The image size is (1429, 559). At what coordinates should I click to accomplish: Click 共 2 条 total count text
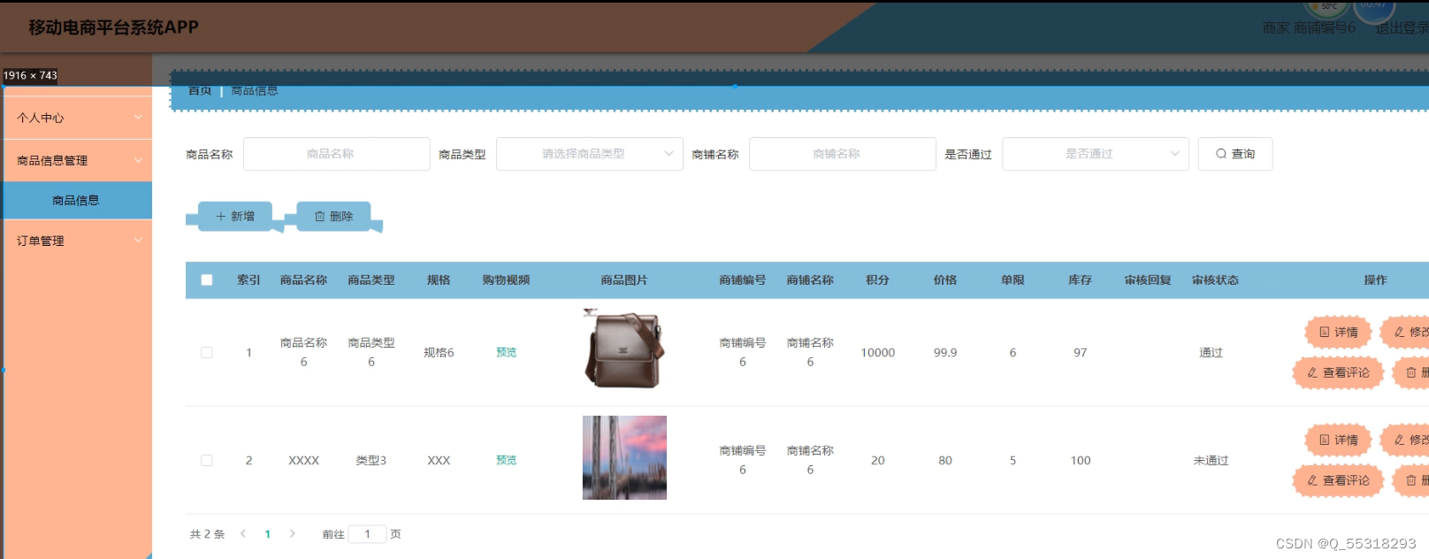point(207,534)
